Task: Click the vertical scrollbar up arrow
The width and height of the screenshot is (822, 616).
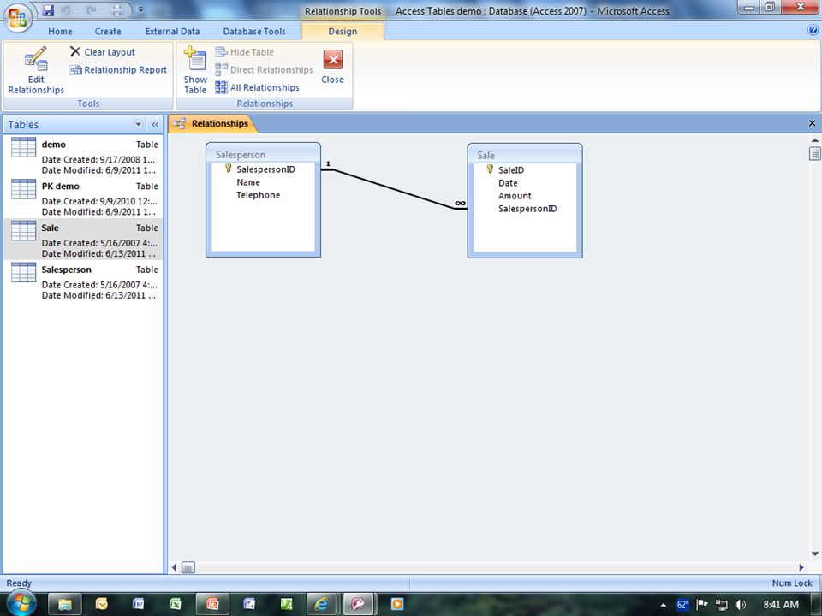Action: click(814, 140)
